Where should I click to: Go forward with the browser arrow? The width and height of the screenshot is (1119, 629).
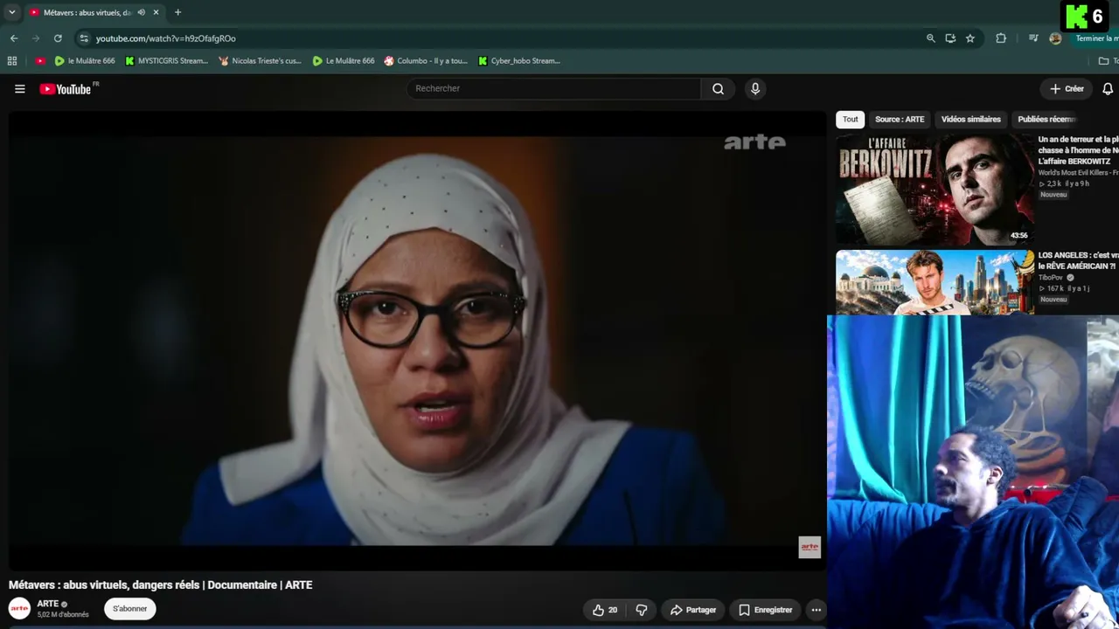coord(36,38)
